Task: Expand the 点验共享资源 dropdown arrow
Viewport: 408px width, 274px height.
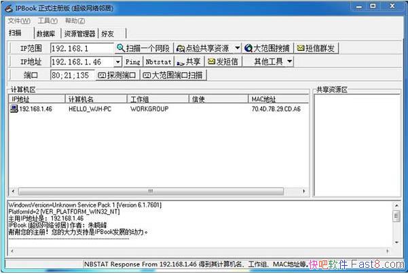Action: click(238, 48)
